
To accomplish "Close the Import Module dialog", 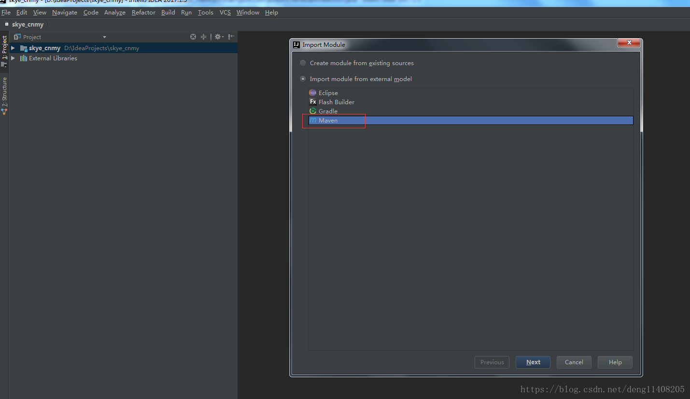I will 629,43.
